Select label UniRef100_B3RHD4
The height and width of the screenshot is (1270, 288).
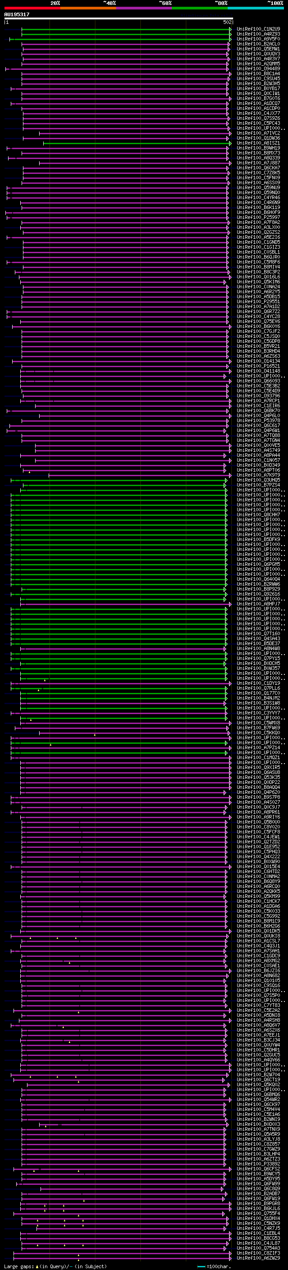(x=258, y=351)
